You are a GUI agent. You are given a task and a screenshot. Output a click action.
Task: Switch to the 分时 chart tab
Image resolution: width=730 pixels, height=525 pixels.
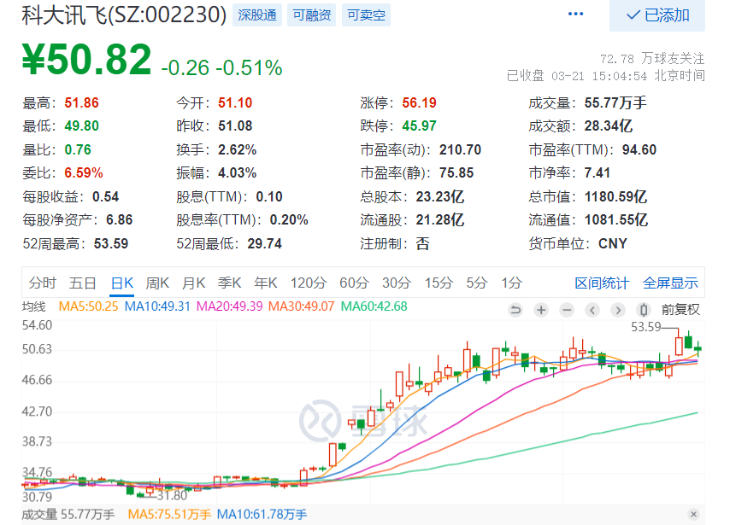[43, 283]
